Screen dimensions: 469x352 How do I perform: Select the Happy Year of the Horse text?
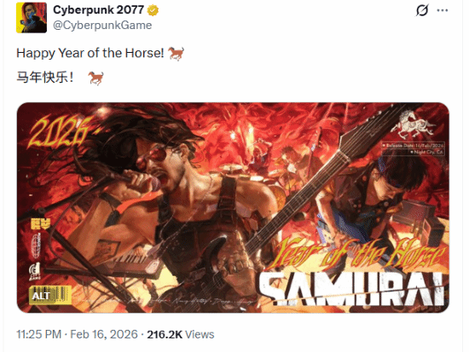[x=90, y=53]
